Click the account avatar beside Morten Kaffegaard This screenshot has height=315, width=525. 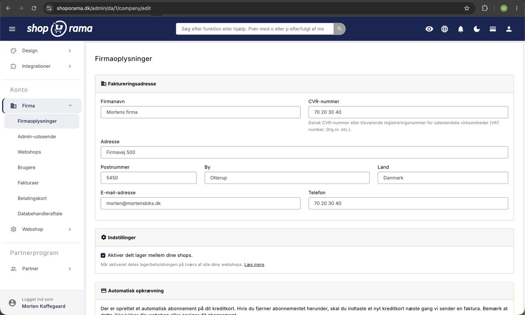(12, 303)
